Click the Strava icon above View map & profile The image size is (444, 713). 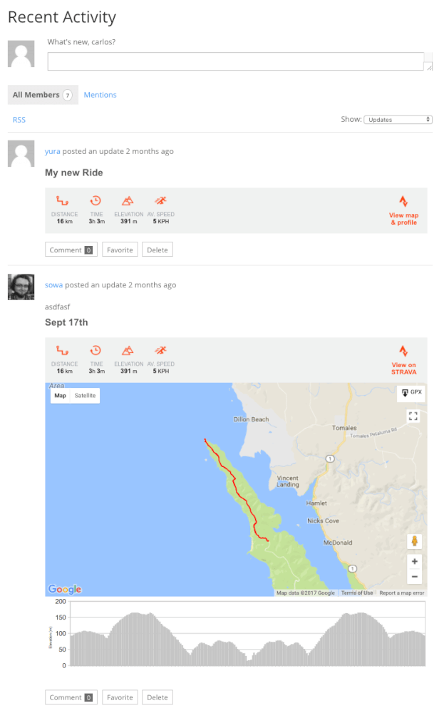[x=403, y=202]
